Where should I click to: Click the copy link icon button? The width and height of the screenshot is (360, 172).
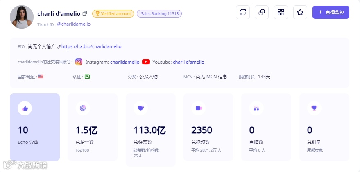262,12
